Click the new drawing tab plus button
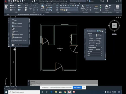The image size is (126, 94). click(44, 15)
